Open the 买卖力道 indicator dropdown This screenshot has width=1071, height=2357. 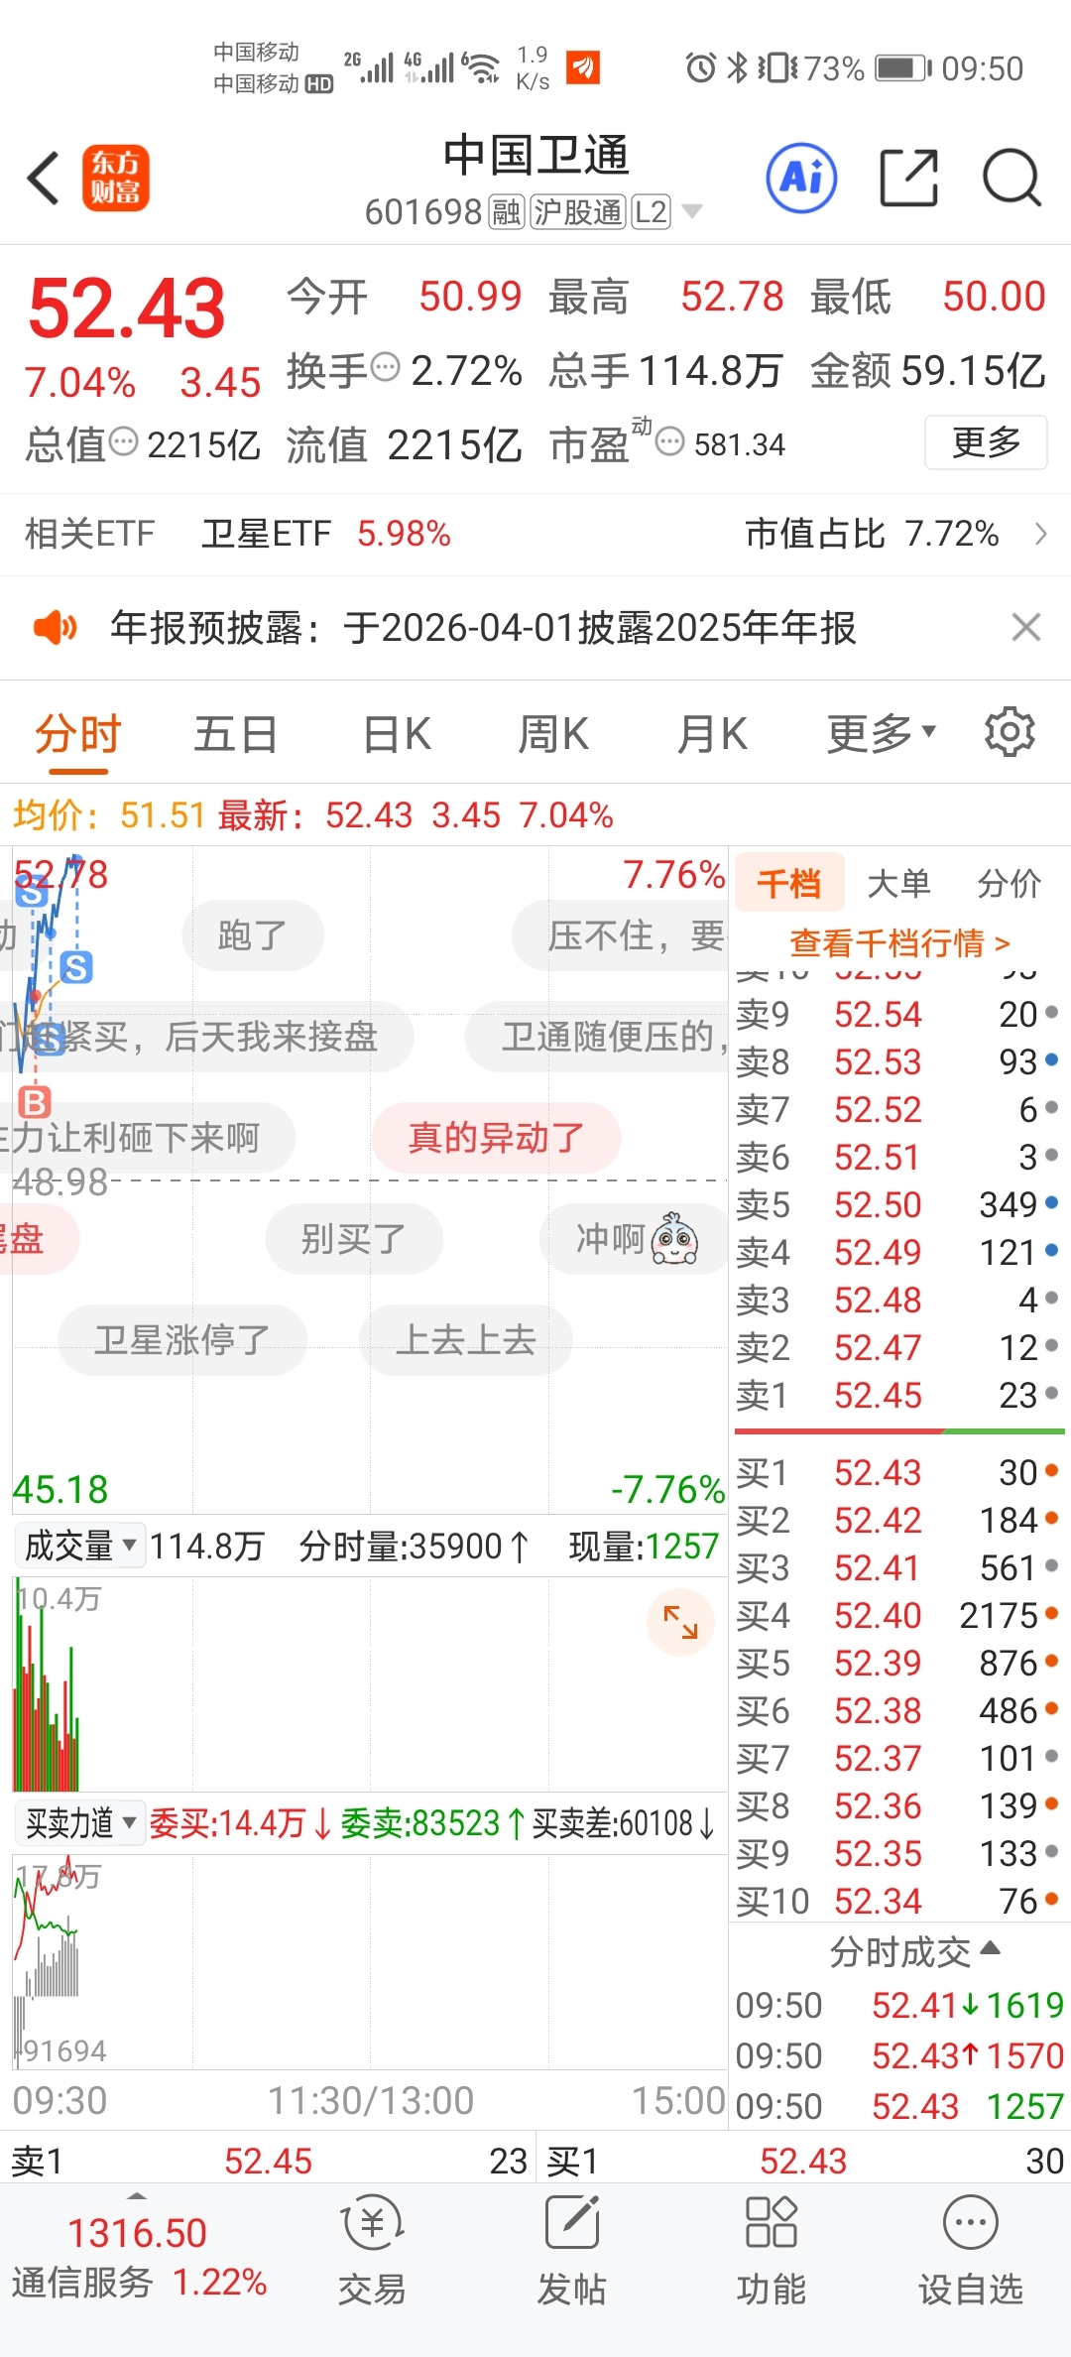tap(79, 1823)
